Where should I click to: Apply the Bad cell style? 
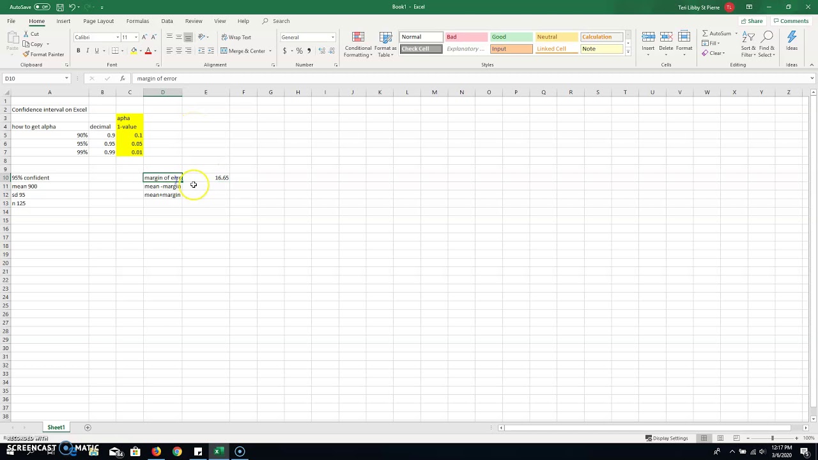(465, 37)
